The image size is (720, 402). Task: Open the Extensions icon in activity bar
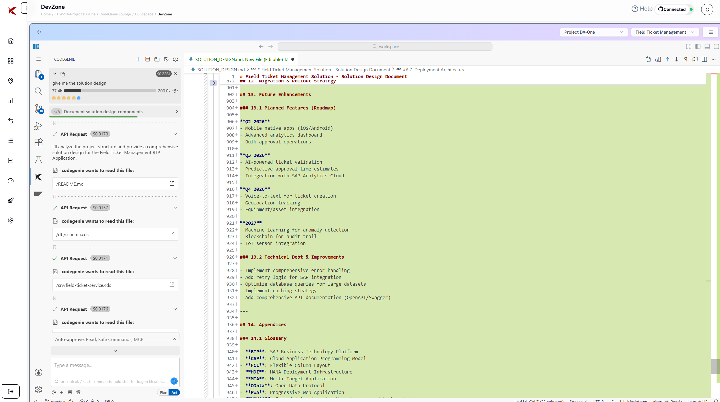click(x=38, y=142)
